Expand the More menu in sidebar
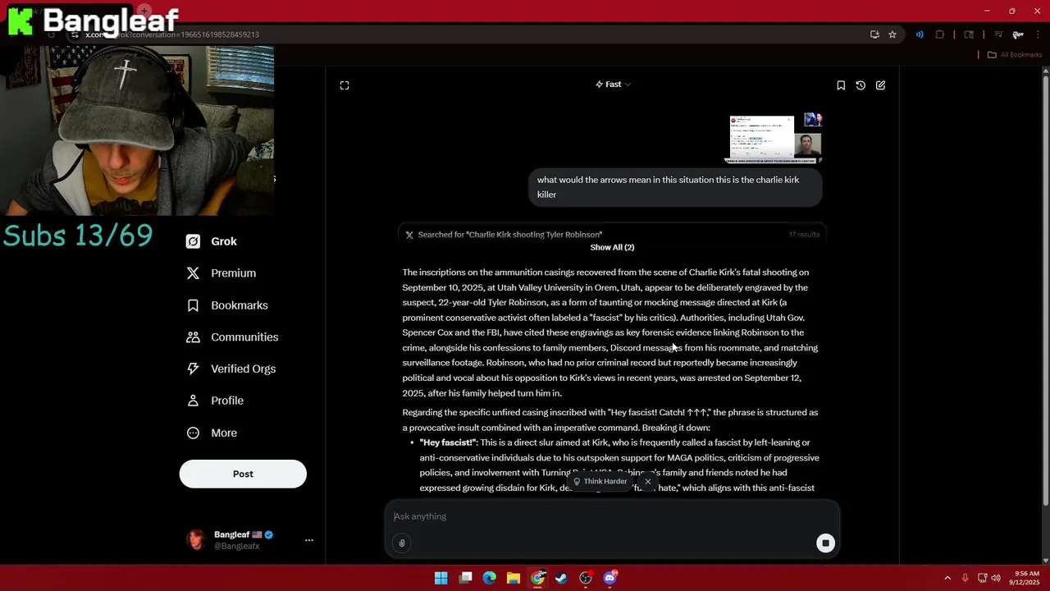Image resolution: width=1050 pixels, height=591 pixels. (212, 433)
